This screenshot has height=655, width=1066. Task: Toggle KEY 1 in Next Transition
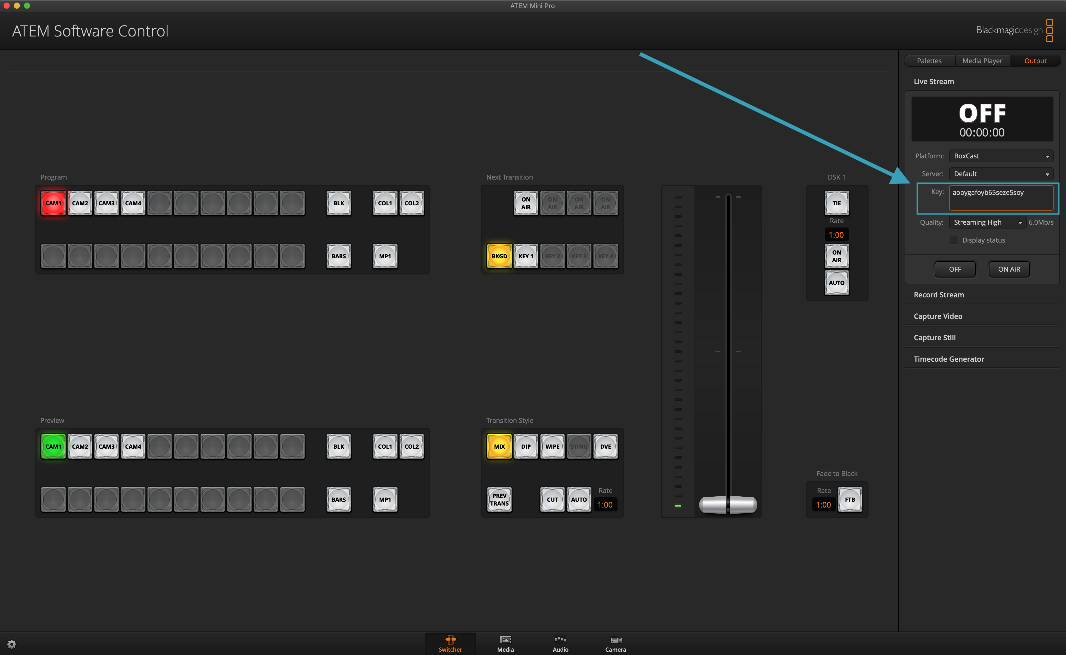click(x=526, y=256)
